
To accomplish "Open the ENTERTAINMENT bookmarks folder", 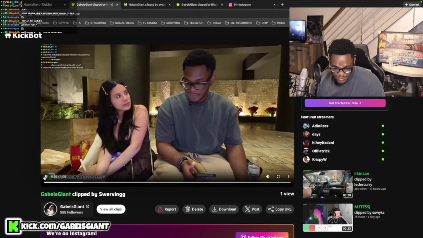I will [x=239, y=23].
